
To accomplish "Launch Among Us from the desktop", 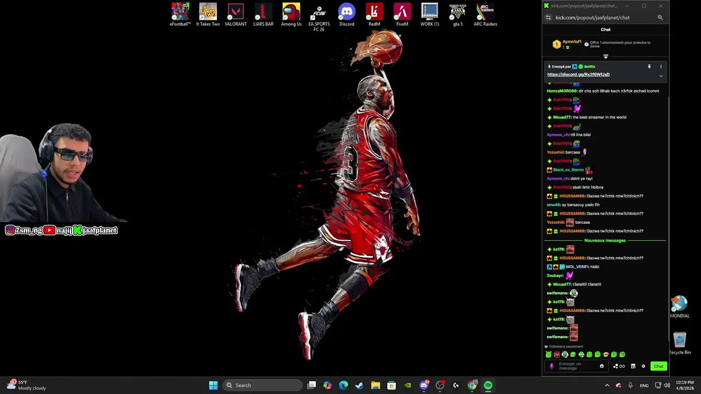I will tap(291, 15).
